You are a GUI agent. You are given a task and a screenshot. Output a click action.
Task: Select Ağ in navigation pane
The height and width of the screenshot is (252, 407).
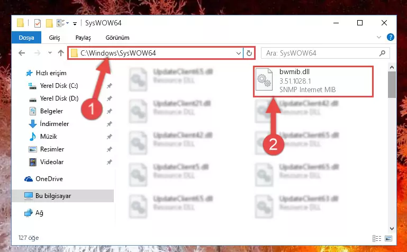pos(33,213)
